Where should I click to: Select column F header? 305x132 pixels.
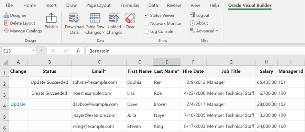click(193, 62)
